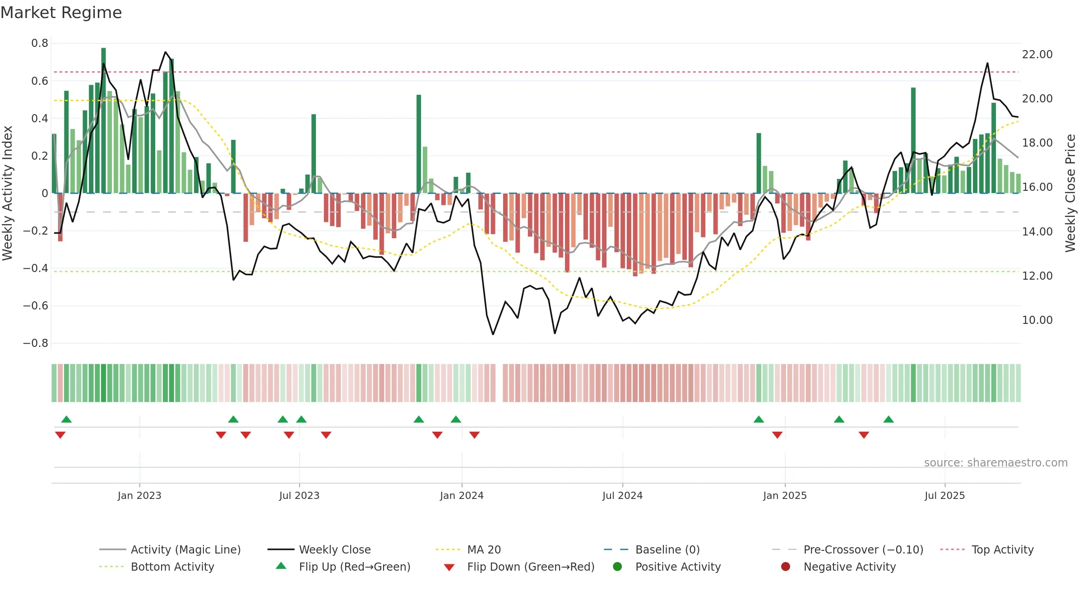Toggle the Activity (Magic Line) legend entry

(x=170, y=549)
